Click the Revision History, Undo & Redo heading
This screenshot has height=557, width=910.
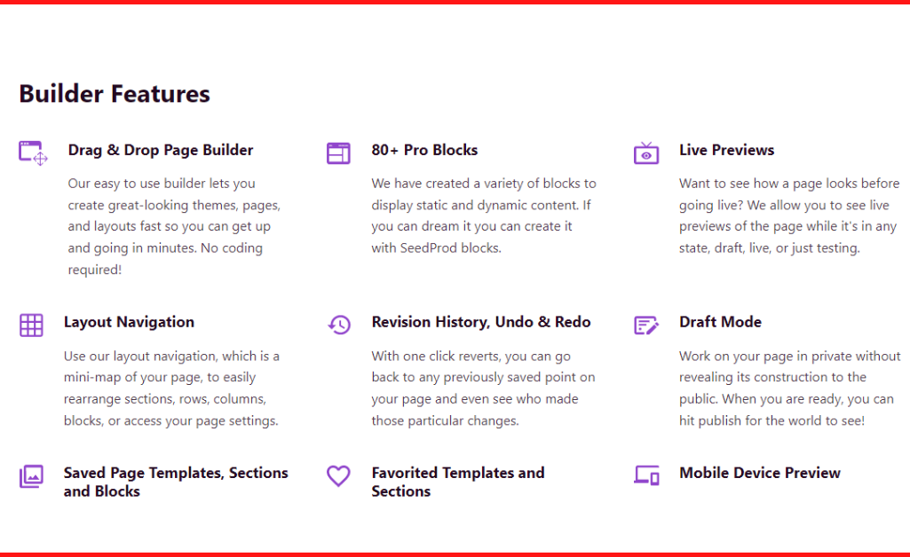click(481, 322)
